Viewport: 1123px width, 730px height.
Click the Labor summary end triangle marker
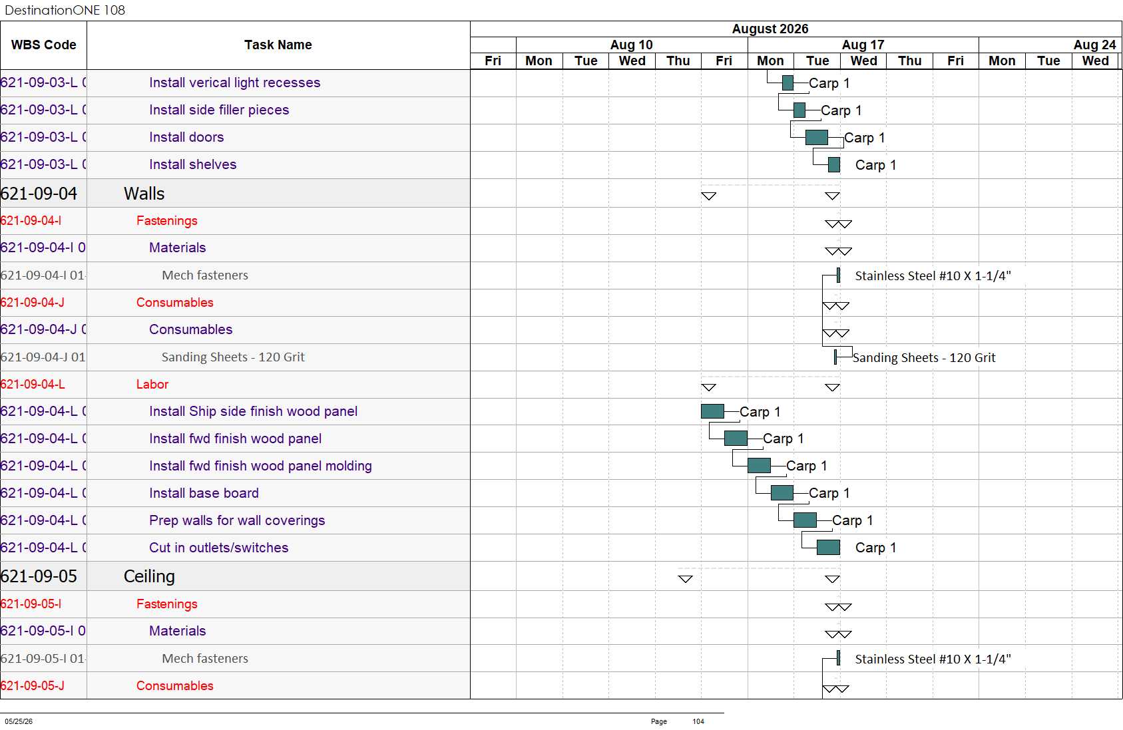832,387
